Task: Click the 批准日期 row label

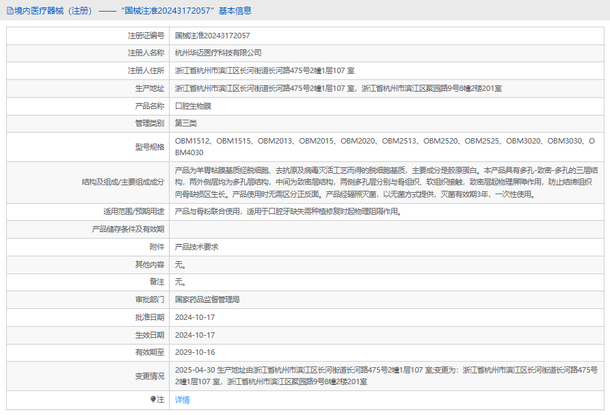Action: click(x=150, y=317)
